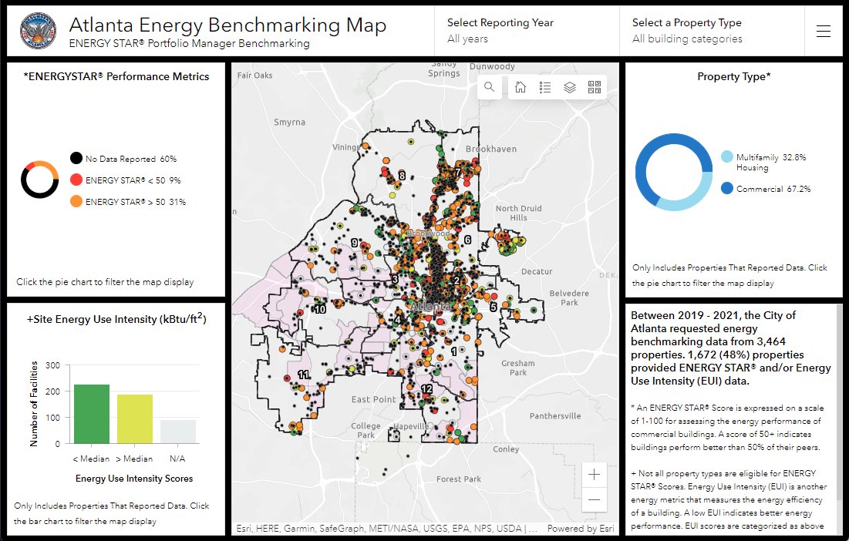Open the basemap gallery grid icon
849x541 pixels.
click(595, 87)
